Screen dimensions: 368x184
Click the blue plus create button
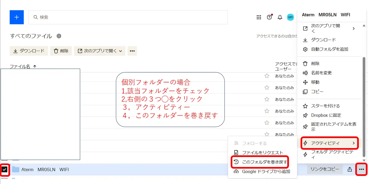17,17
